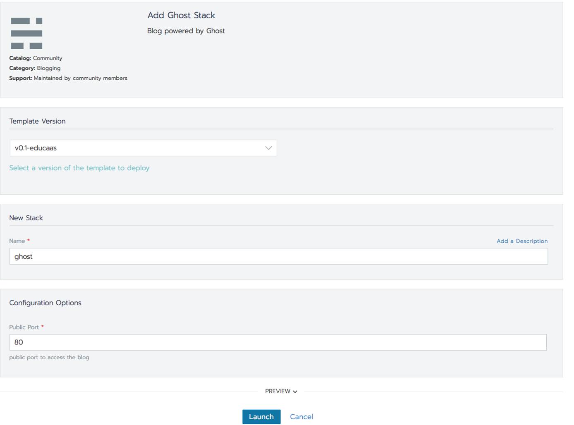This screenshot has height=425, width=574.
Task: Click the Catalog: Community text
Action: click(36, 58)
